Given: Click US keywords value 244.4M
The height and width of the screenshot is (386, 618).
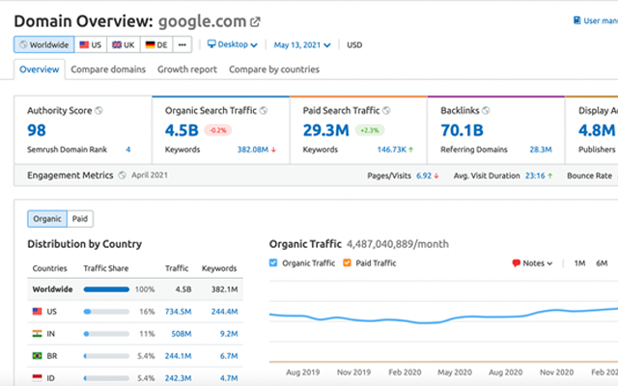Looking at the screenshot, I should [x=224, y=312].
